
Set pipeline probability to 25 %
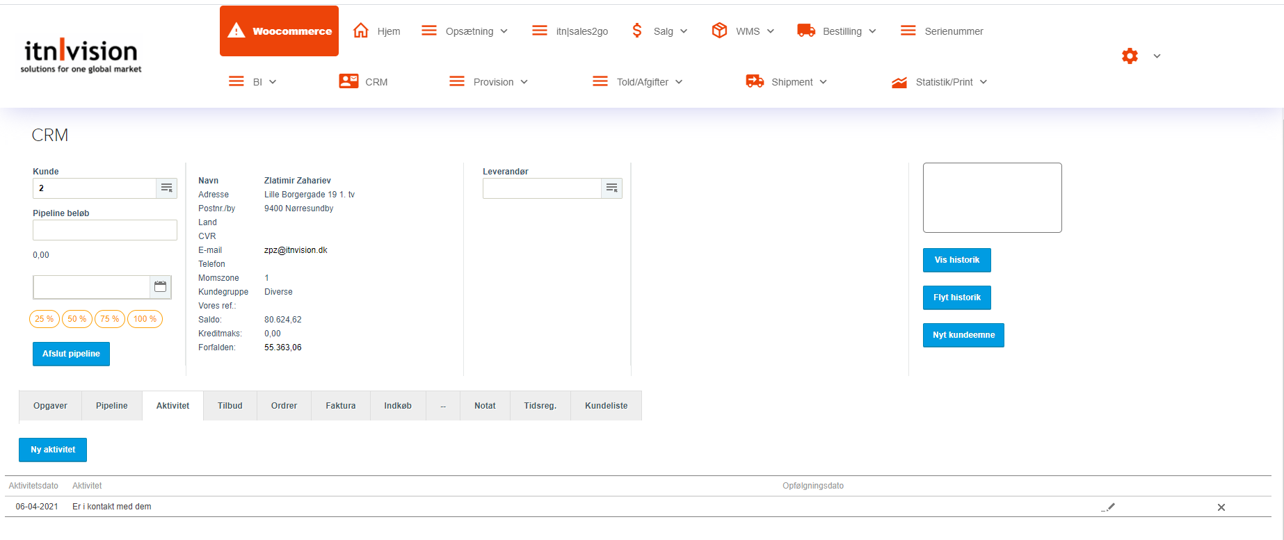tap(45, 319)
